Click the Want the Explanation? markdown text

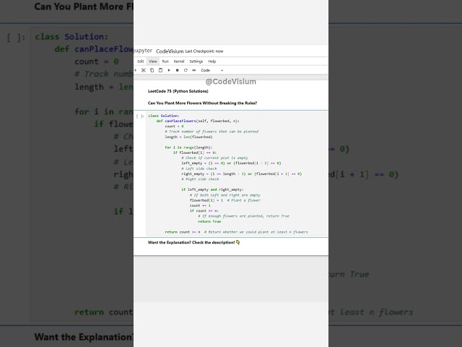click(x=194, y=242)
